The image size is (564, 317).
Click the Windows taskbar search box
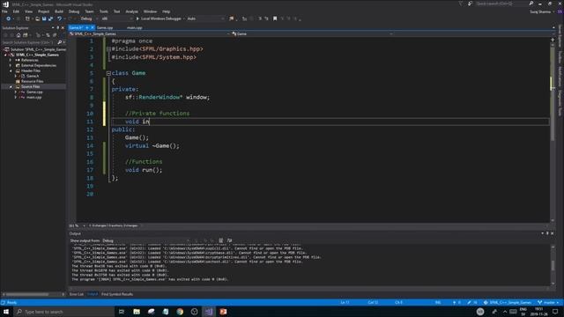(64, 312)
